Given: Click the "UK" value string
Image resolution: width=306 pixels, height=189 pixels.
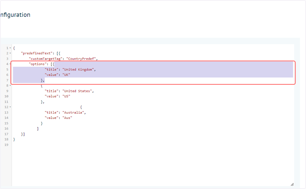Looking at the screenshot, I should [x=66, y=75].
